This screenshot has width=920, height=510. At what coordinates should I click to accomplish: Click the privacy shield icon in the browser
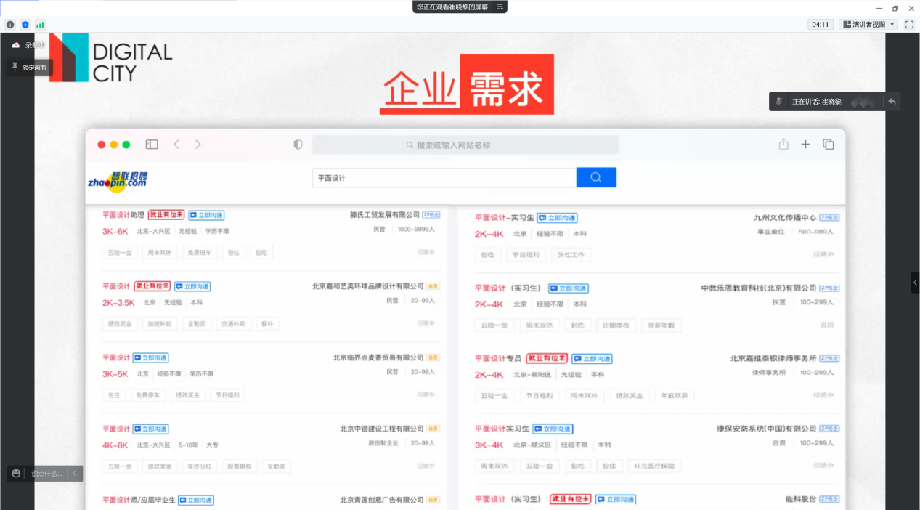pos(298,145)
